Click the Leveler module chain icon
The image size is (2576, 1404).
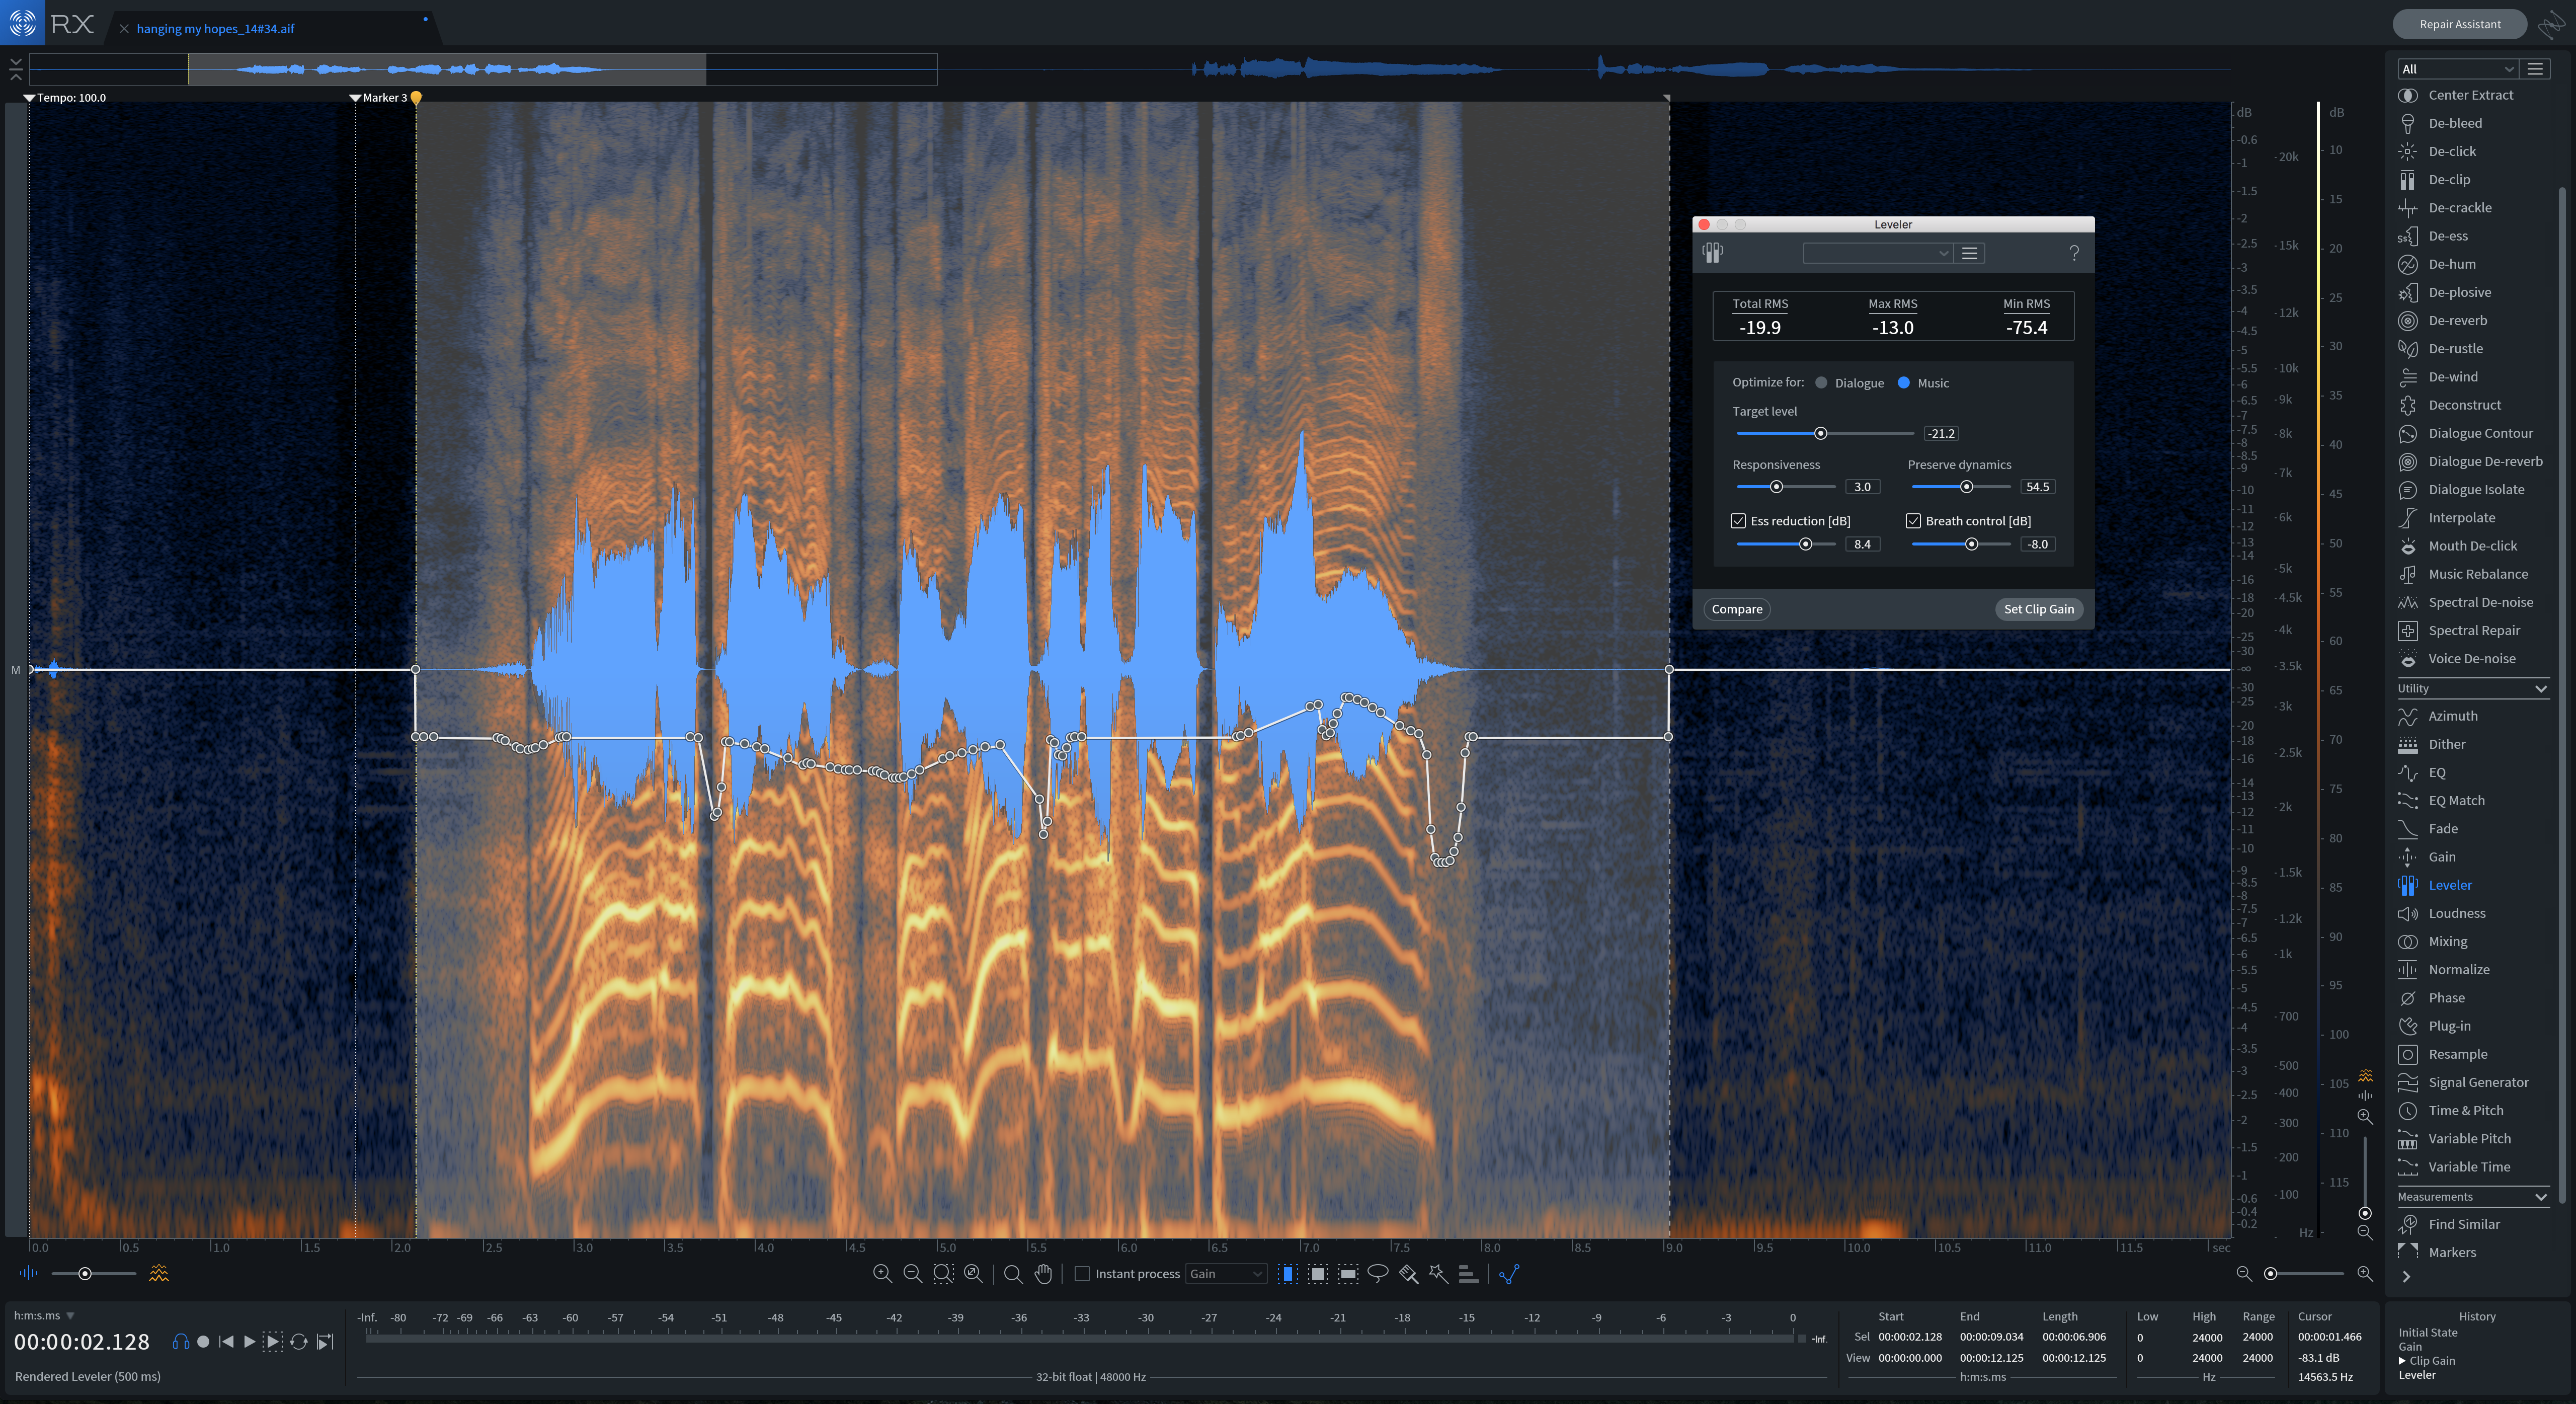1713,253
